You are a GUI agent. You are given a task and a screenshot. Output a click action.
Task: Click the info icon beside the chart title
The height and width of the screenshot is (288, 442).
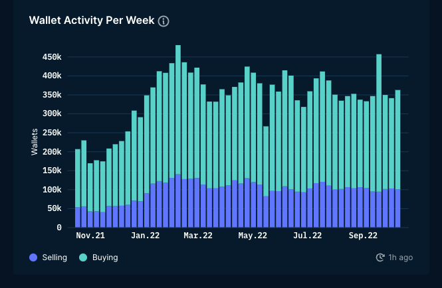click(164, 21)
